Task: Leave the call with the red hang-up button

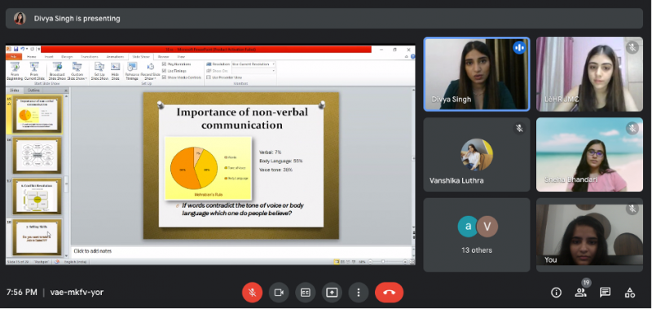Action: pos(390,293)
